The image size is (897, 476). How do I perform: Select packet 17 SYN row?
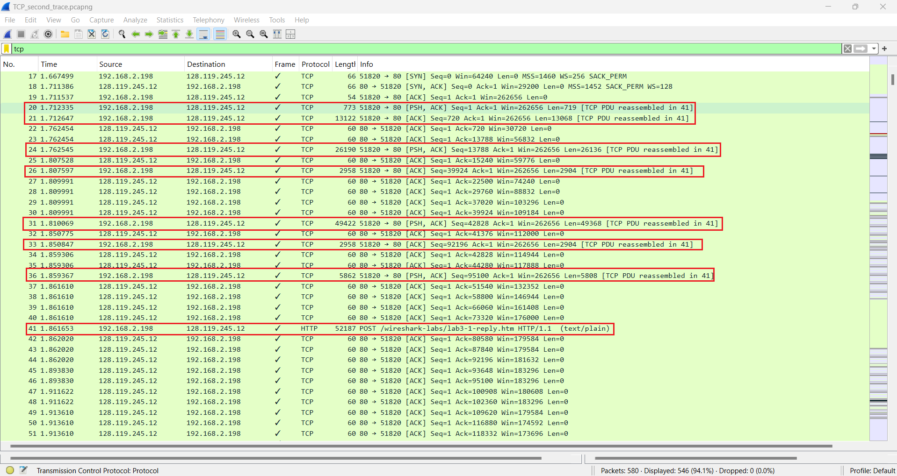[434, 76]
